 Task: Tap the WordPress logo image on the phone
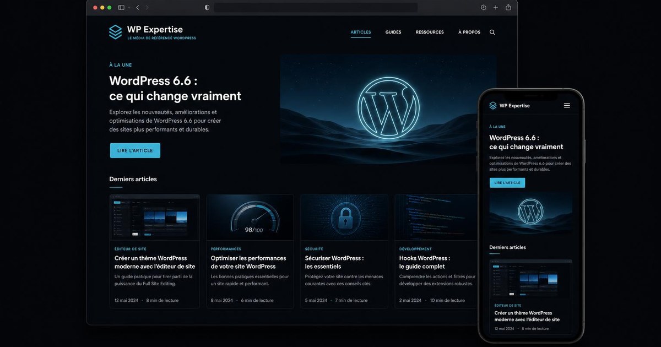click(x=530, y=212)
